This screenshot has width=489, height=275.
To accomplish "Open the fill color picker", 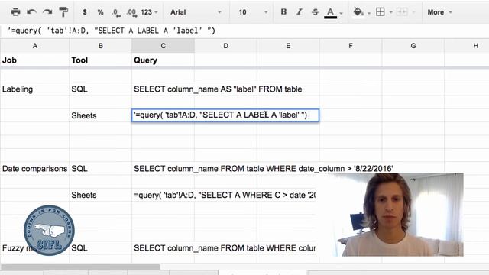I will click(x=361, y=12).
